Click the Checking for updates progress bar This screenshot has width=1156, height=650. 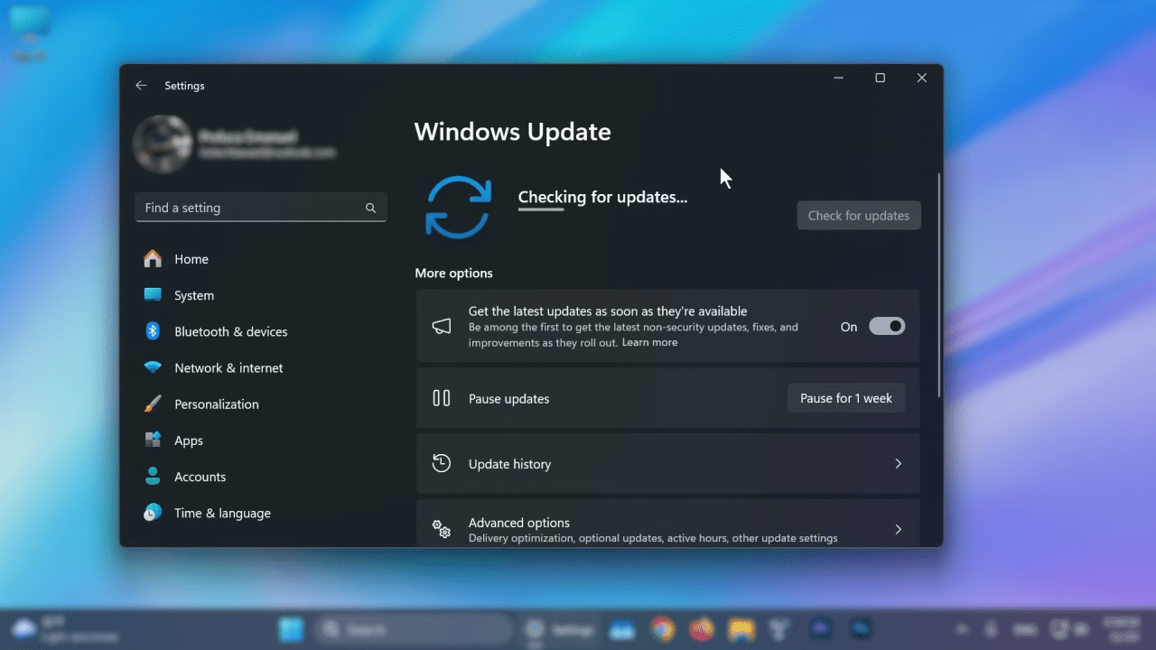coord(540,210)
